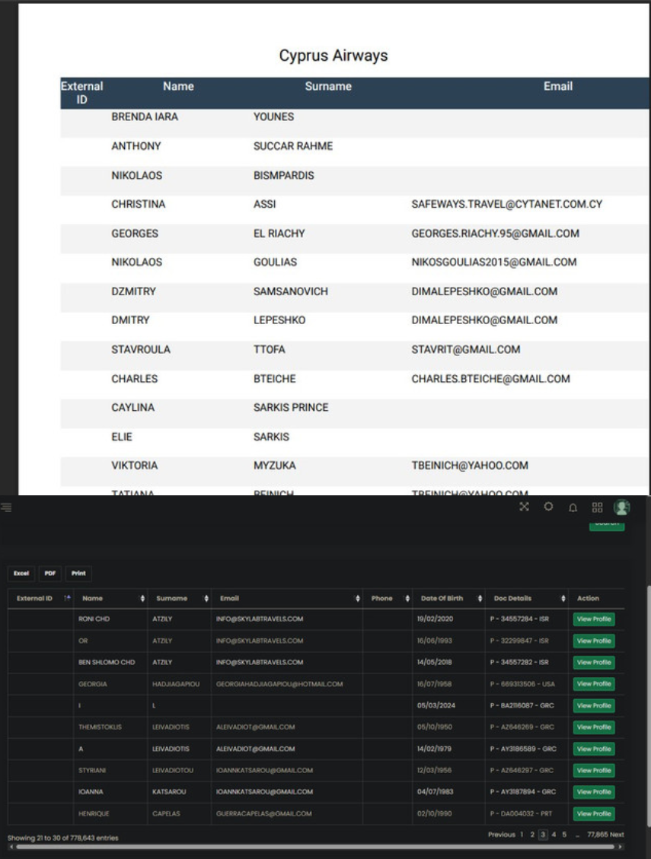The image size is (651, 859).
Task: Select BTEICHE surname in the document
Action: point(274,379)
